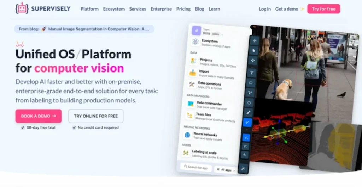Open the Learn menu
The image size is (362, 187).
pos(214,9)
